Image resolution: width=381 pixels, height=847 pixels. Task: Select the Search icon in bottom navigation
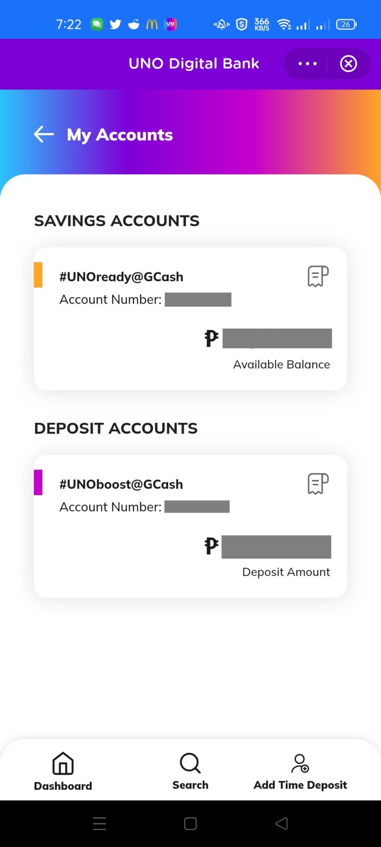(x=190, y=763)
